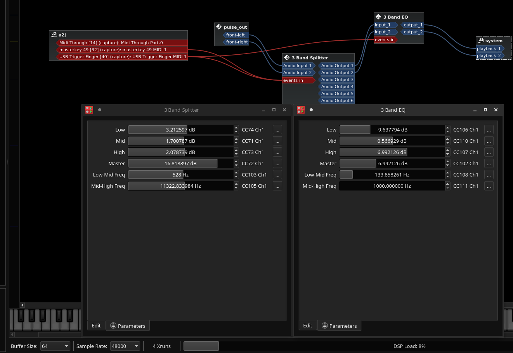The width and height of the screenshot is (513, 353).
Task: Click the Parameters gear icon in the Splitter window
Action: [113, 326]
